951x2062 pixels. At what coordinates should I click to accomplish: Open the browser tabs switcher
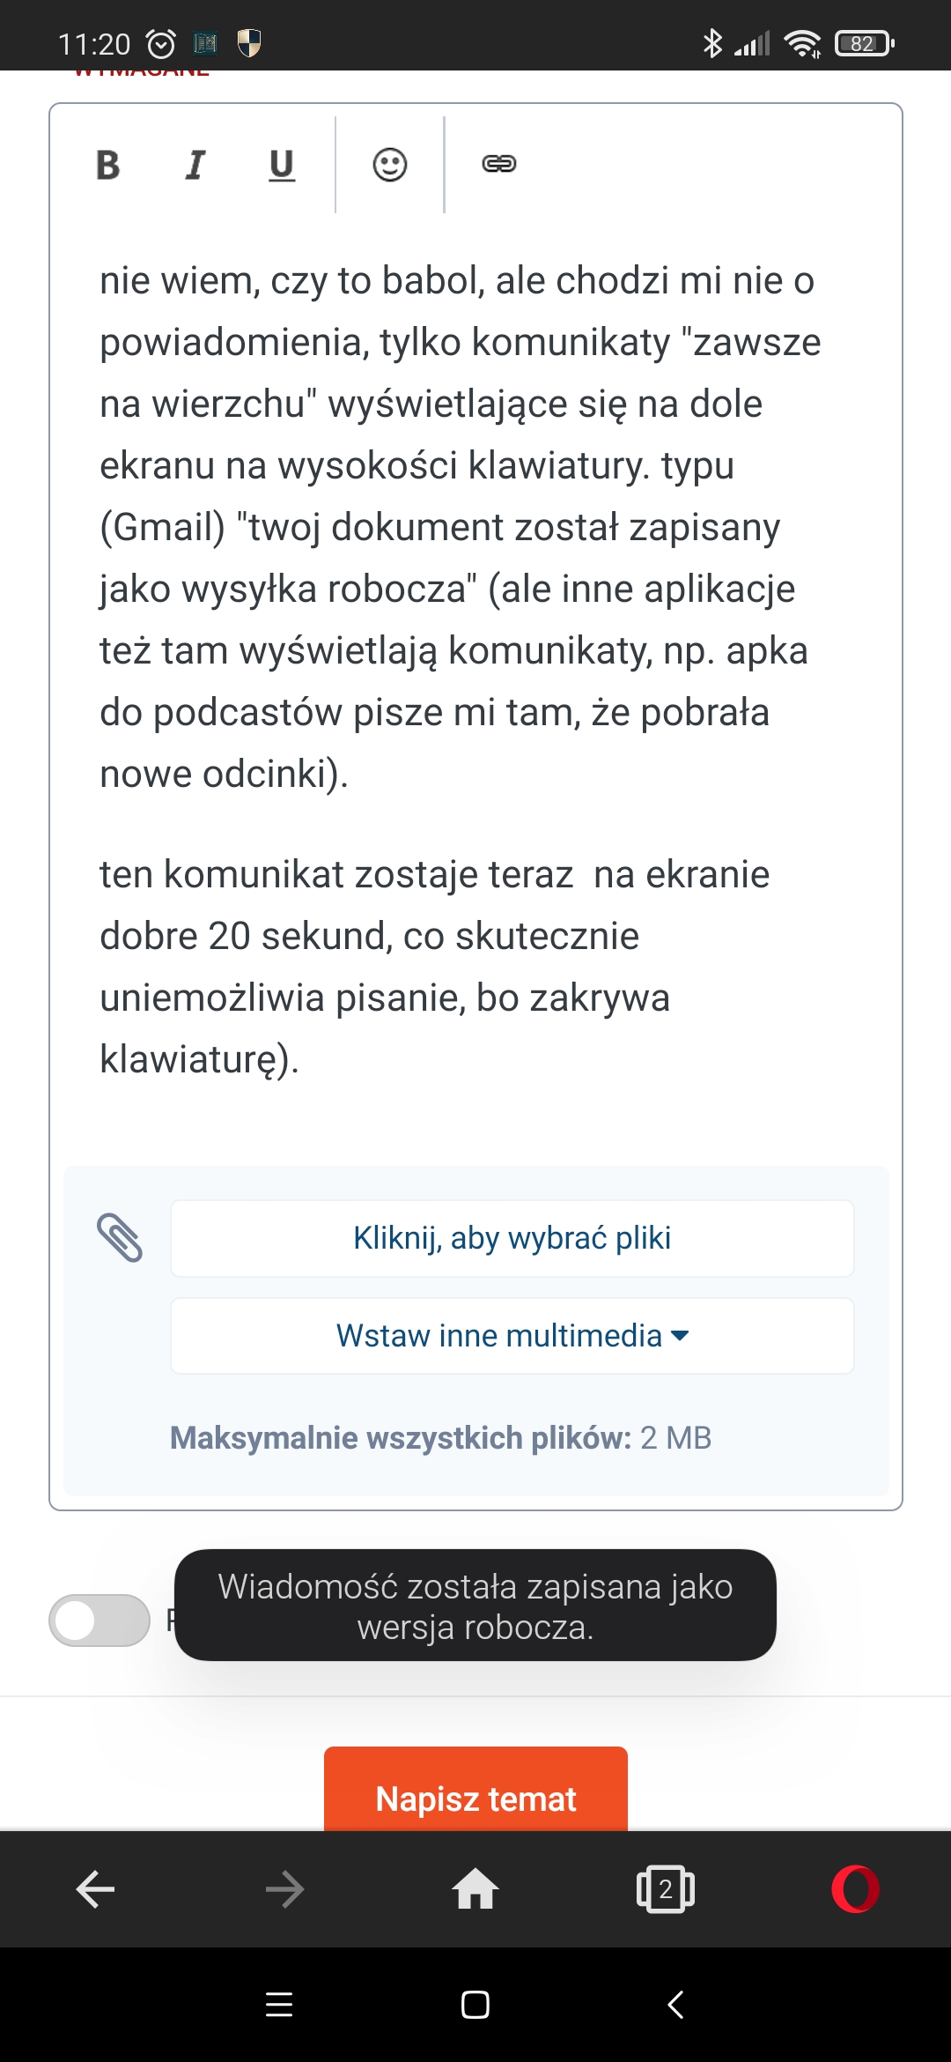pos(666,1889)
